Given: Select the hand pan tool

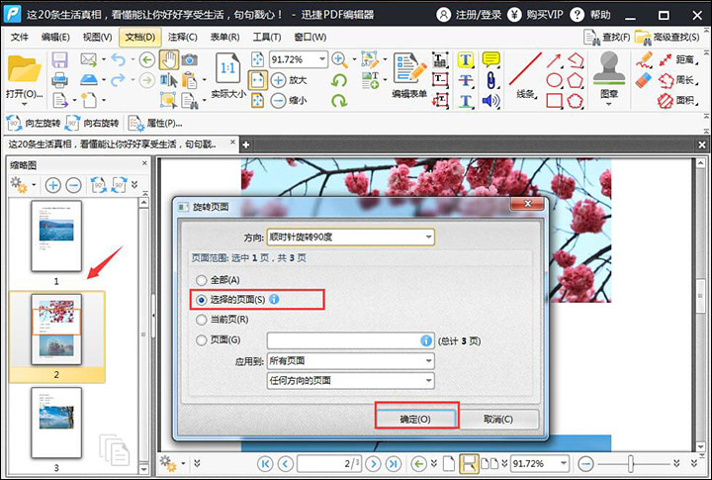Looking at the screenshot, I should click(x=168, y=59).
